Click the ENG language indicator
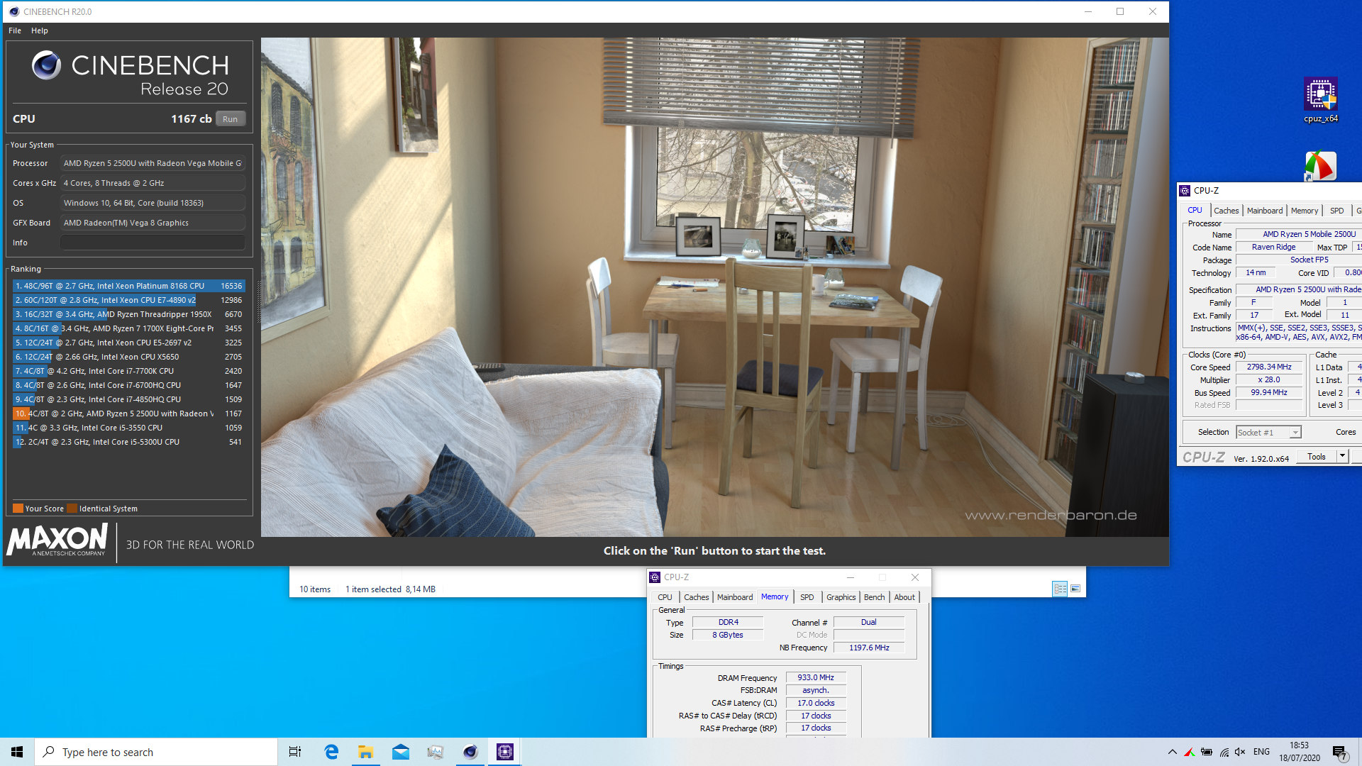Screen dimensions: 1362x766 coord(1261,752)
